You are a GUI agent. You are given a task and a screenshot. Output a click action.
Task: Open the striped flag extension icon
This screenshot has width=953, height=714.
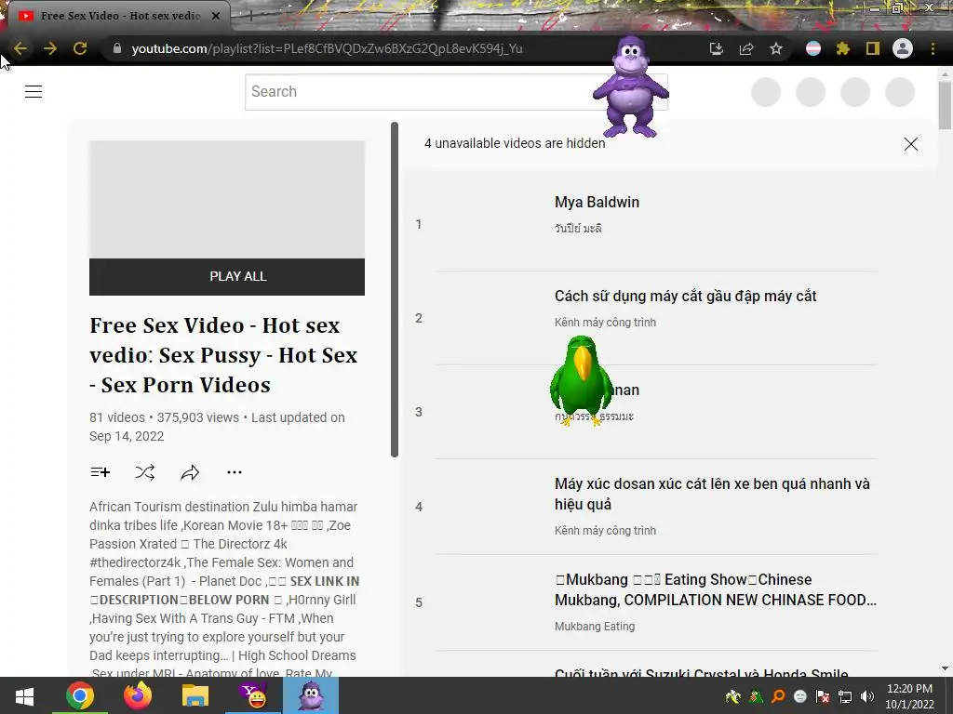813,48
